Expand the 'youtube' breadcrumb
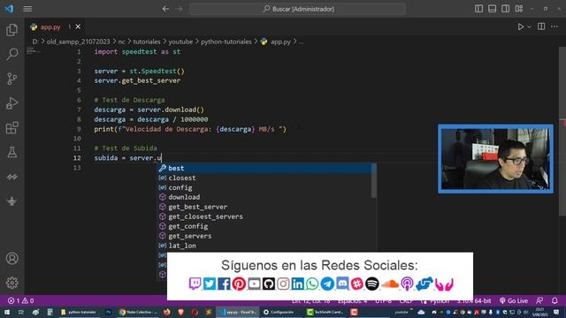 tap(180, 42)
